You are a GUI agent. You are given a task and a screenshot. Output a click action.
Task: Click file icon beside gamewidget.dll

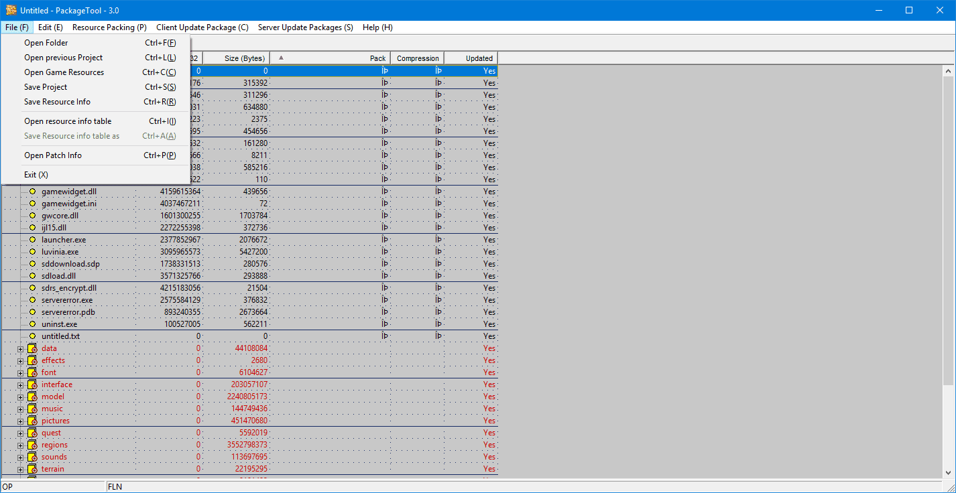coord(32,192)
